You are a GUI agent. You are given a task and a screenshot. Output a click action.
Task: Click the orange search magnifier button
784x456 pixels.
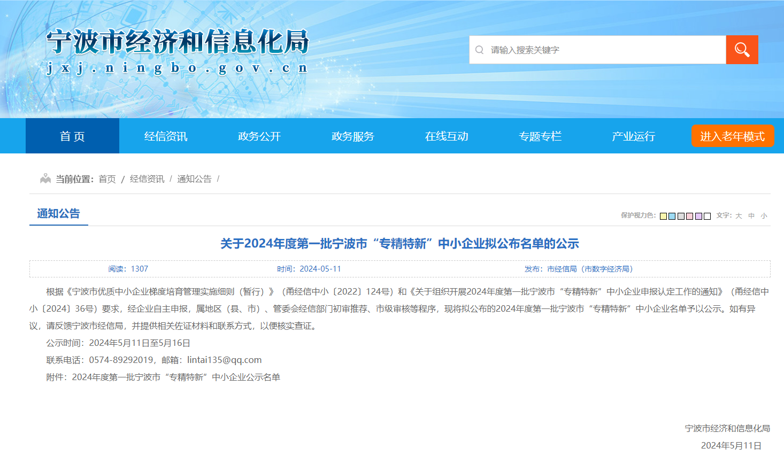click(x=742, y=50)
